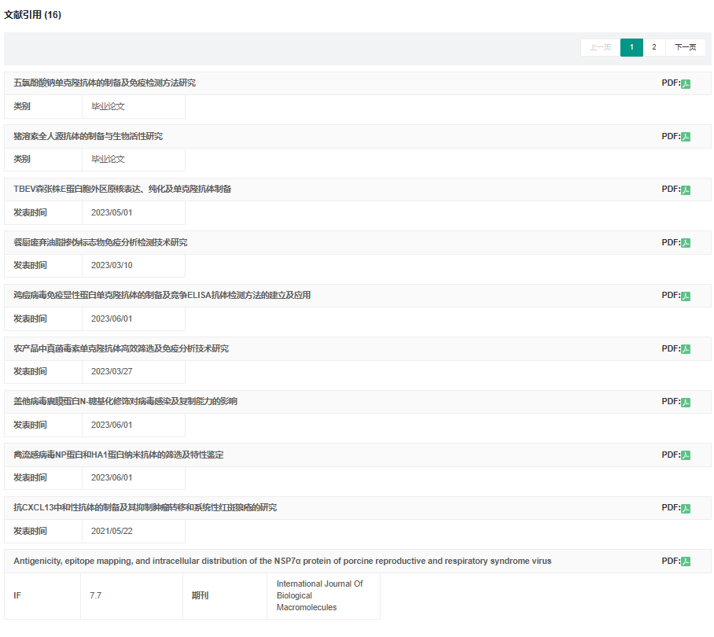Viewport: 714px width, 637px height.
Task: Go to page 2 of citations
Action: (x=653, y=47)
